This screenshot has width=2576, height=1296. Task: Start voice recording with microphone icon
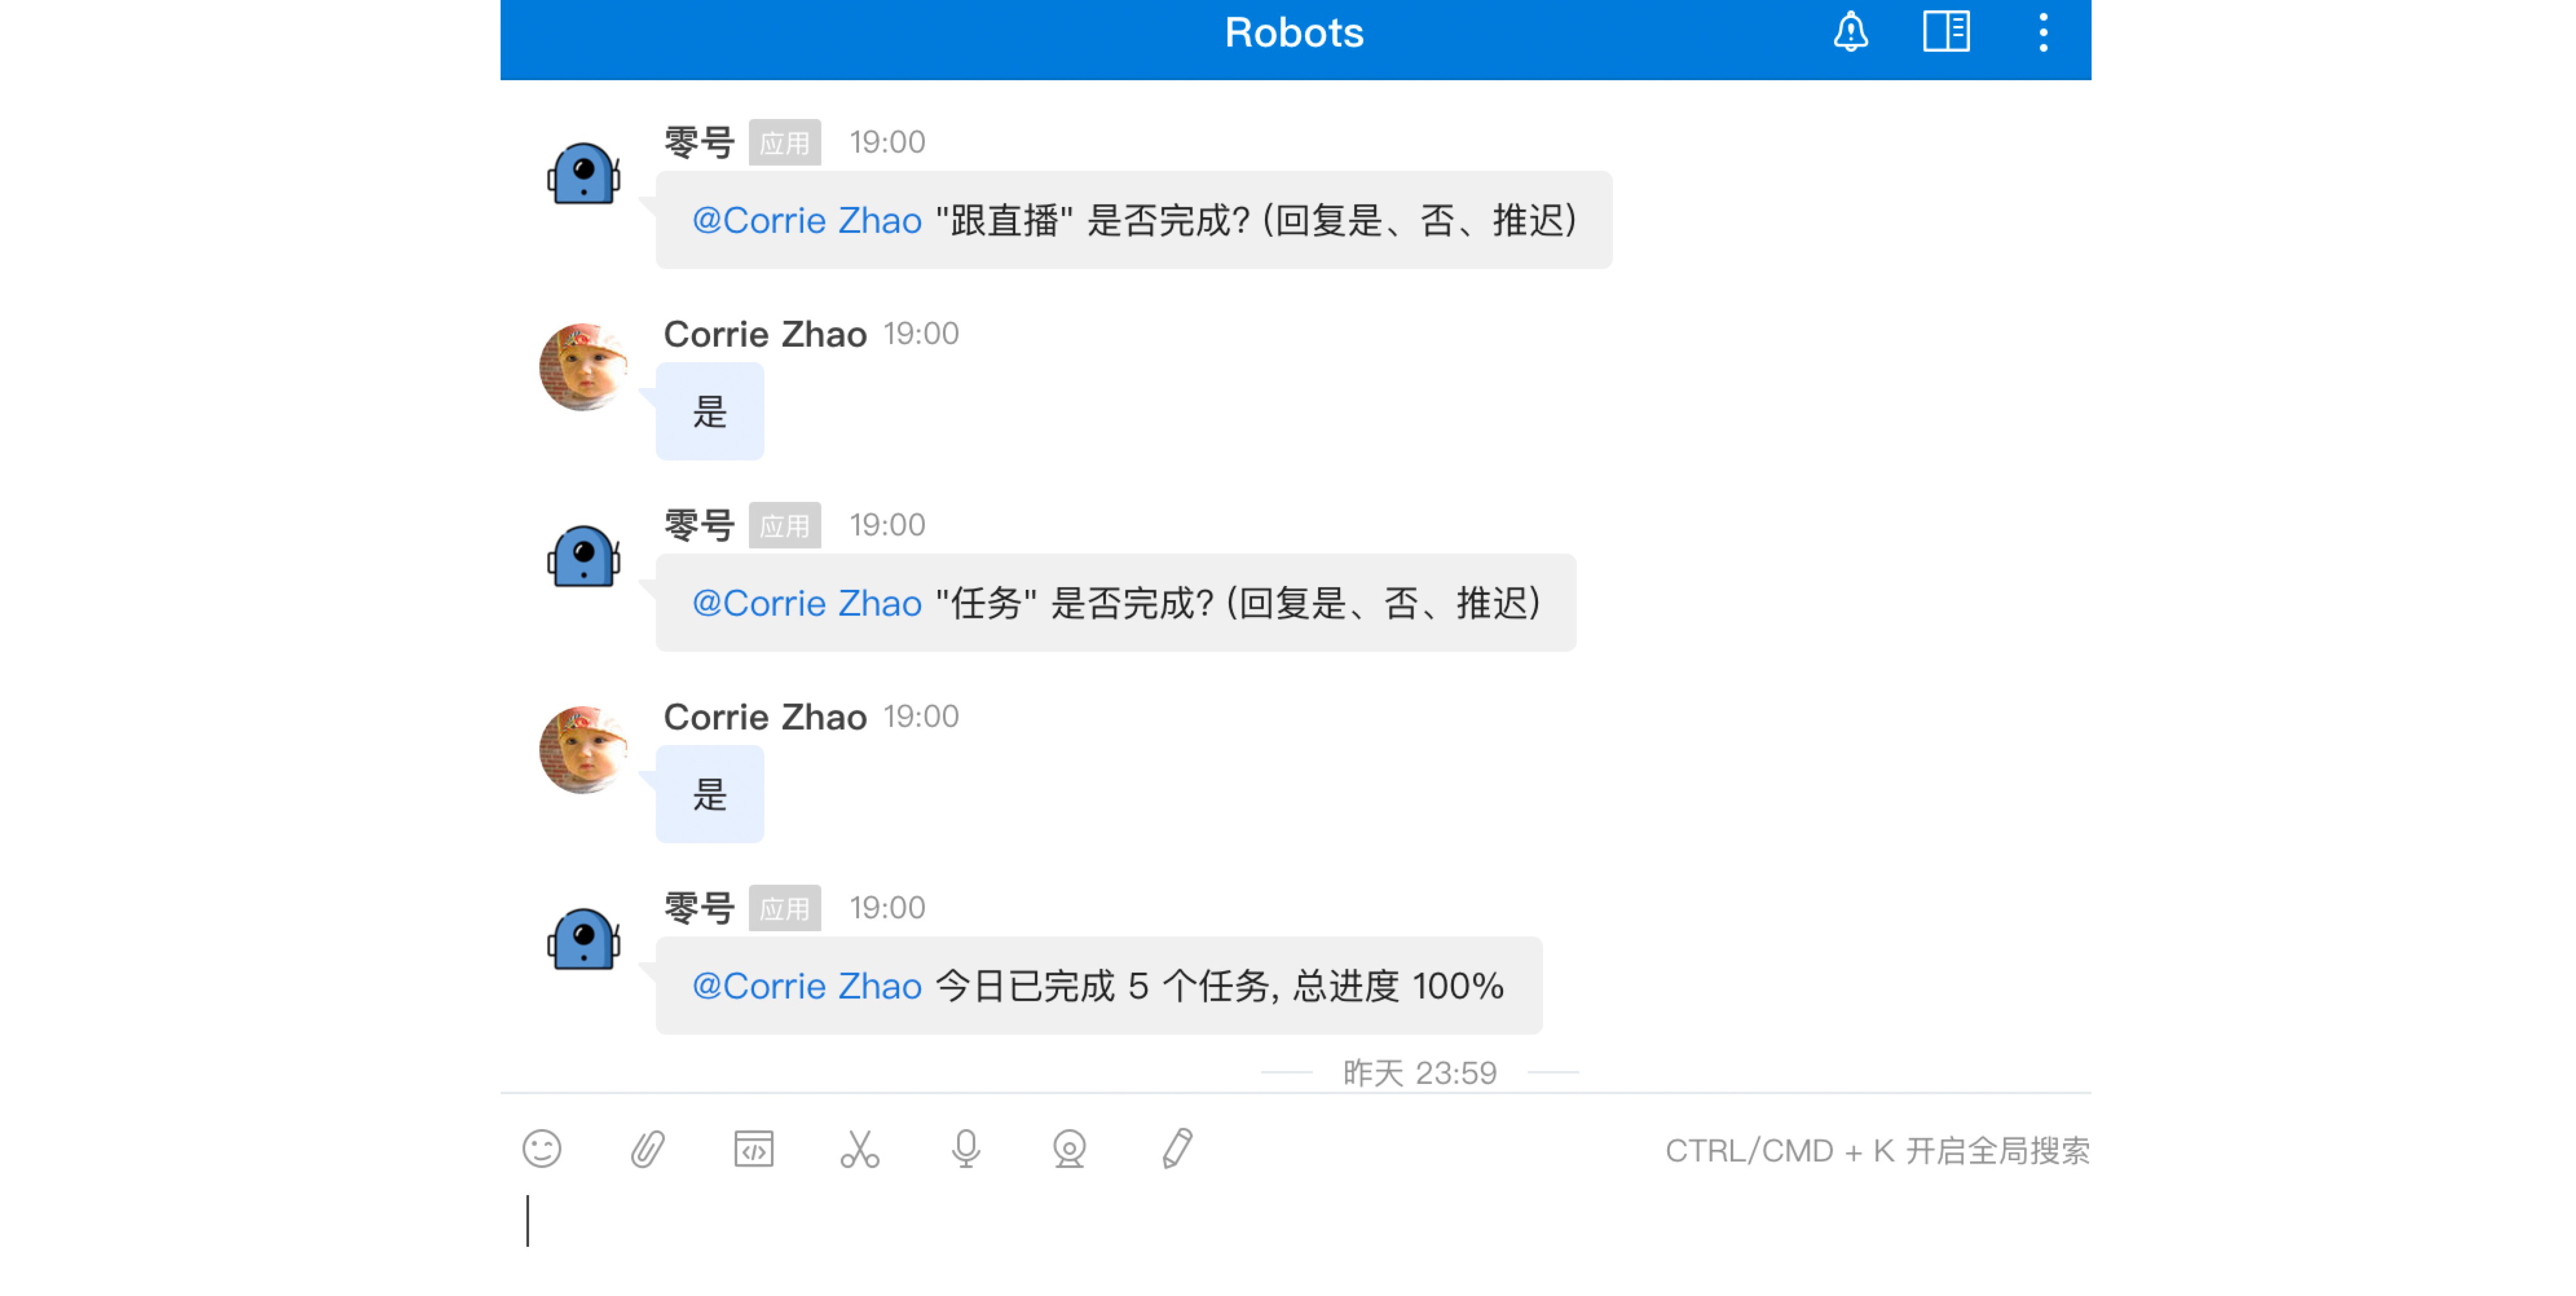click(965, 1149)
